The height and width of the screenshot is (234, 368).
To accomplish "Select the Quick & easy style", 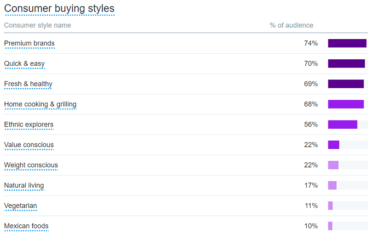I will [24, 64].
